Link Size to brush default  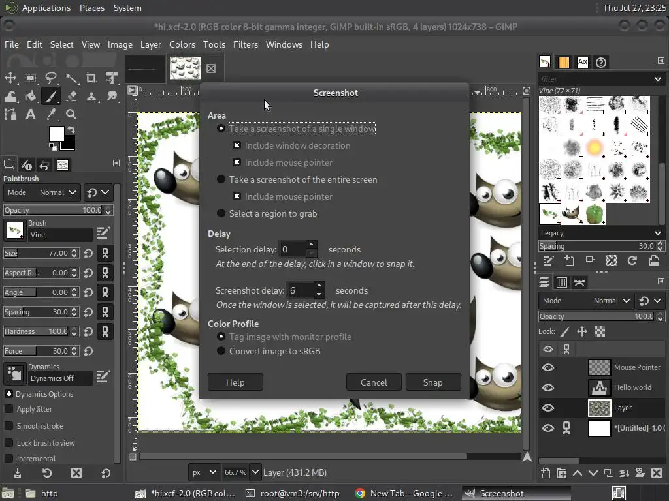pos(105,254)
